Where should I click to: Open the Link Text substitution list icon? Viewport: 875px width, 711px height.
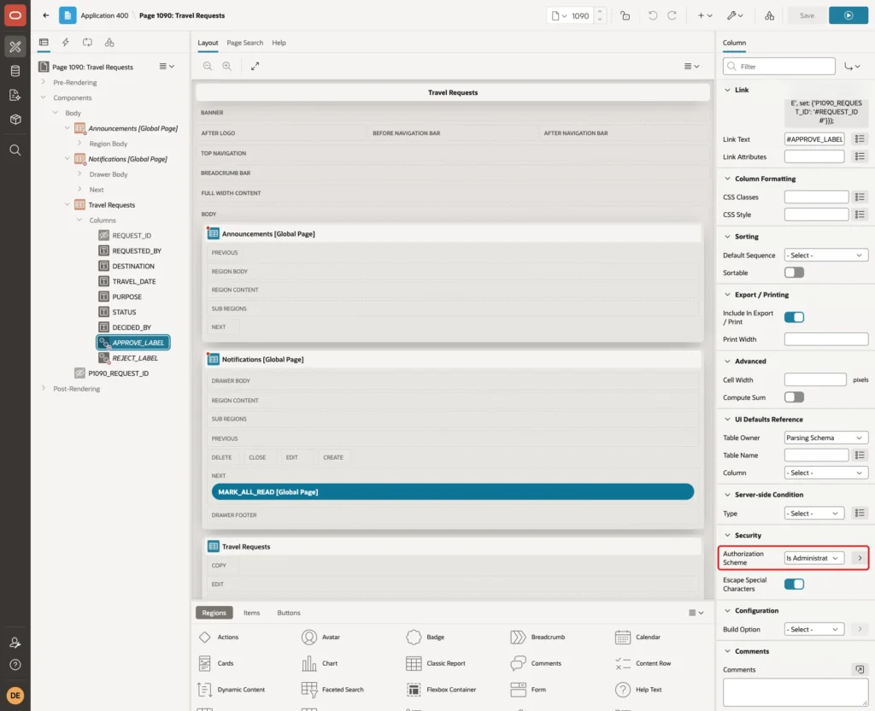[860, 139]
